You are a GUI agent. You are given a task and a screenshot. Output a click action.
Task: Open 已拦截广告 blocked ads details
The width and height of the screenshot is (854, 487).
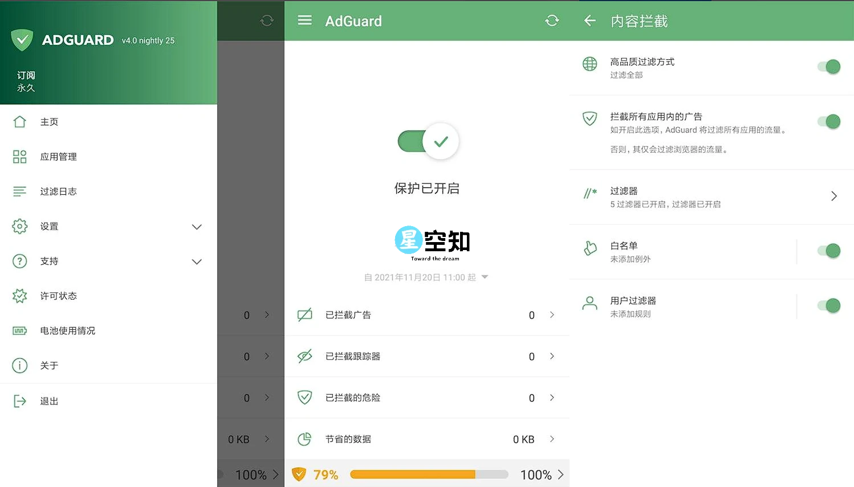(428, 315)
